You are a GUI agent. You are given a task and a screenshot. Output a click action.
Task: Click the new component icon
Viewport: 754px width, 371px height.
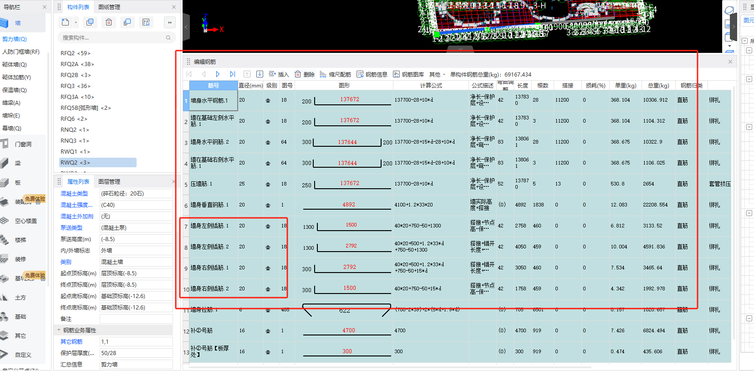(x=66, y=22)
